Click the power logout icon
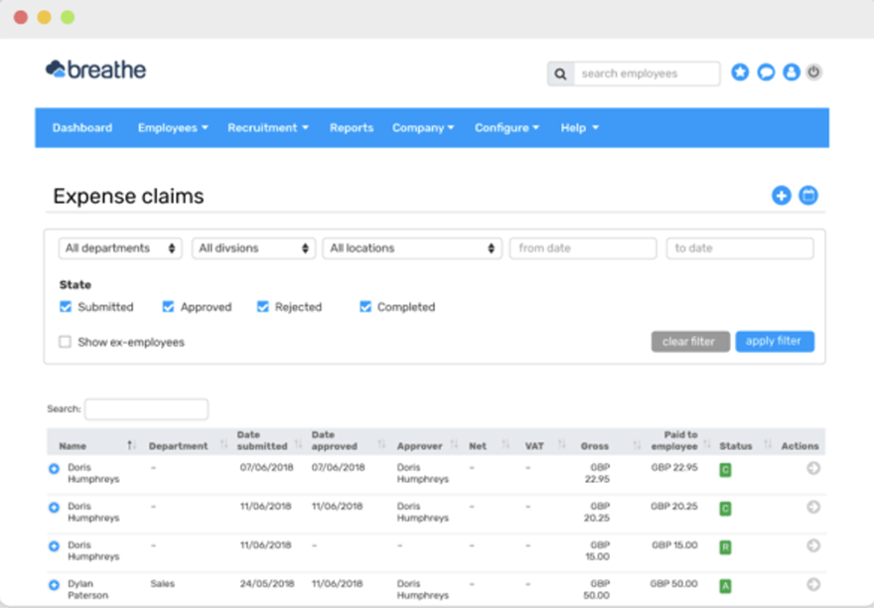 tap(813, 72)
